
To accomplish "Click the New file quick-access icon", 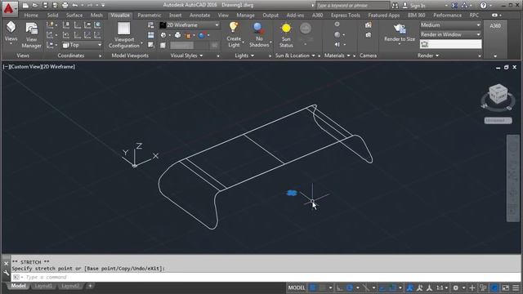I will coord(25,6).
